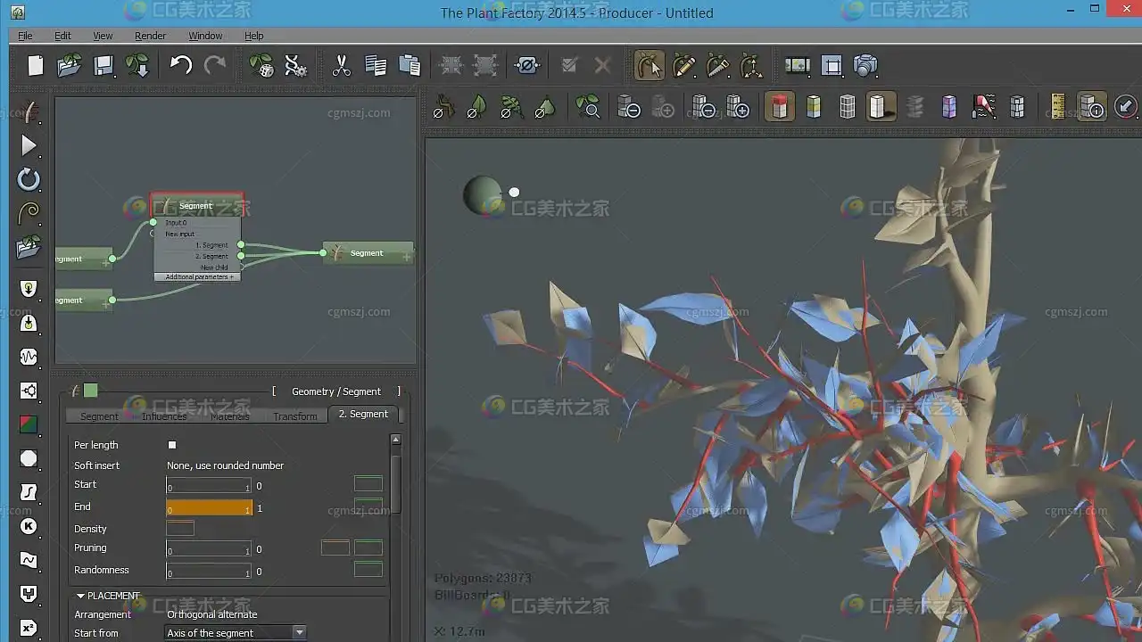Viewport: 1142px width, 642px height.
Task: Click the camera render icon
Action: 865,66
